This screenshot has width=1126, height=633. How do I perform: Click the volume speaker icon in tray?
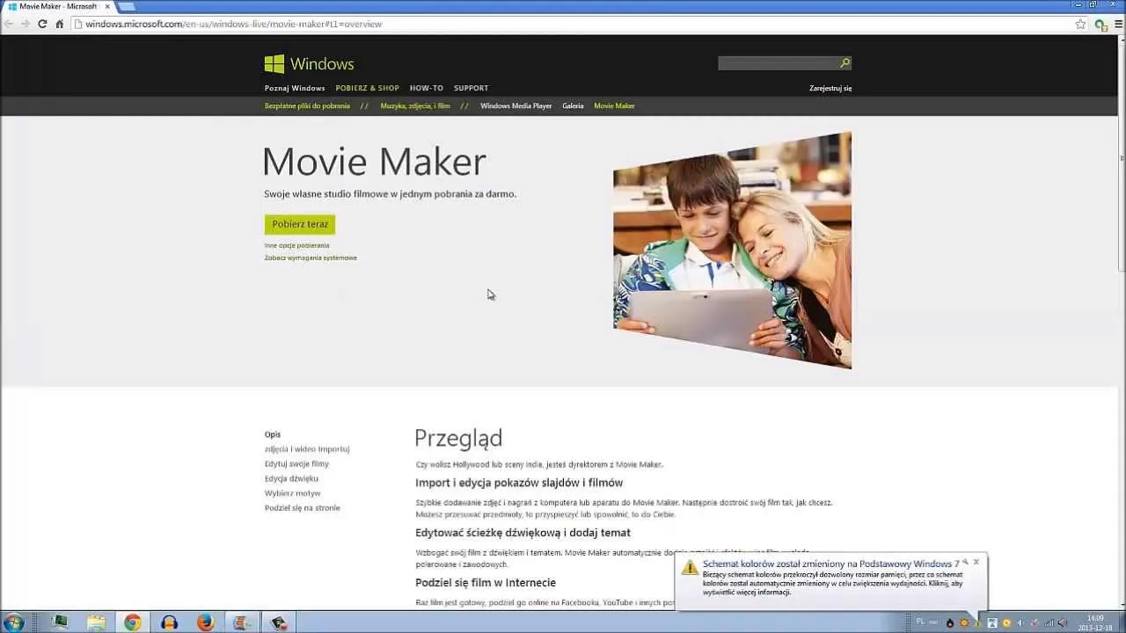click(1063, 623)
